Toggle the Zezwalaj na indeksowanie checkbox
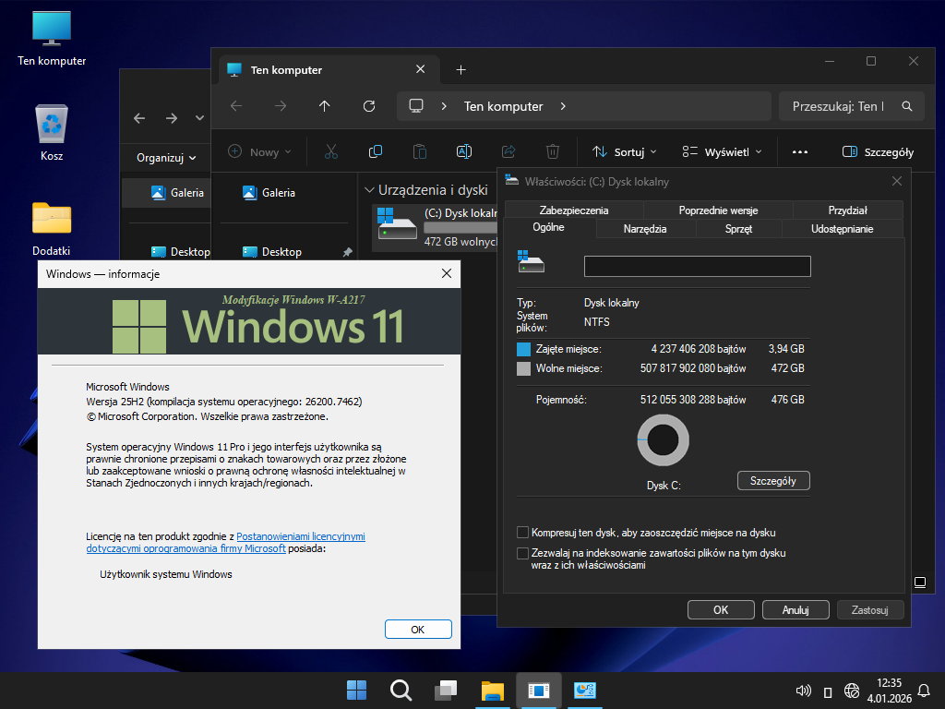 pos(523,553)
